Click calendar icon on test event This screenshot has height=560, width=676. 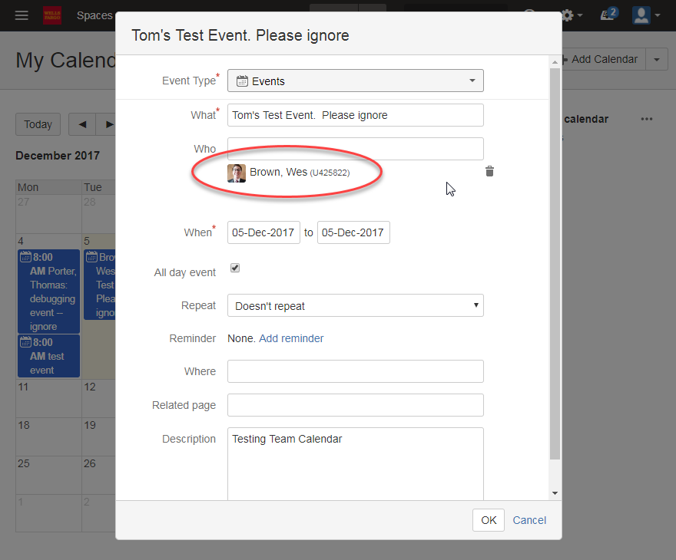(25, 342)
